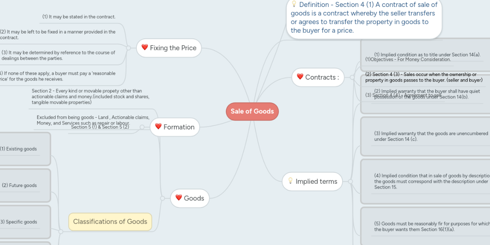This screenshot has width=490, height=245.
Task: Click the heart icon on Goods node
Action: [178, 198]
